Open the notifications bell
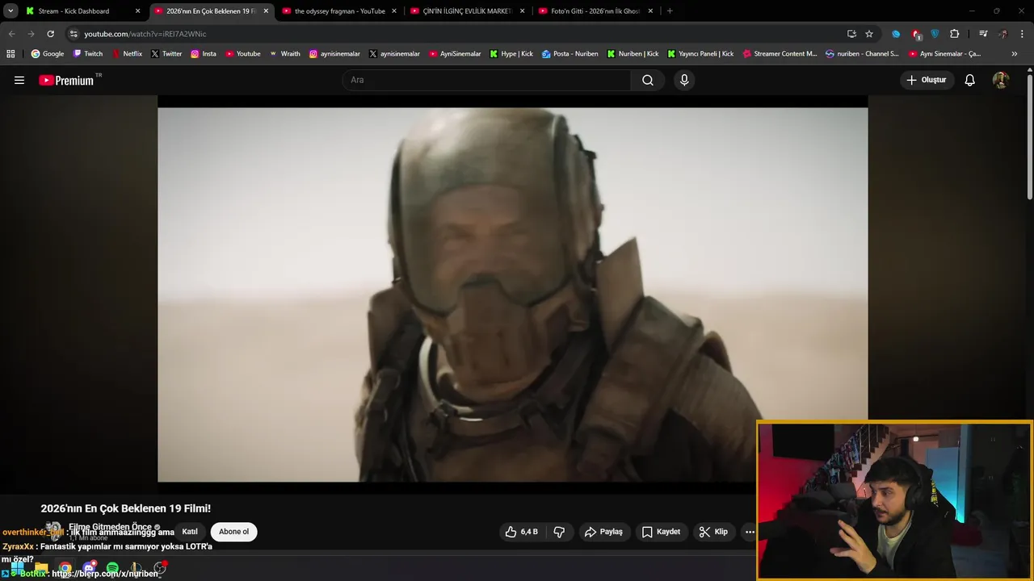Image resolution: width=1034 pixels, height=581 pixels. click(970, 80)
